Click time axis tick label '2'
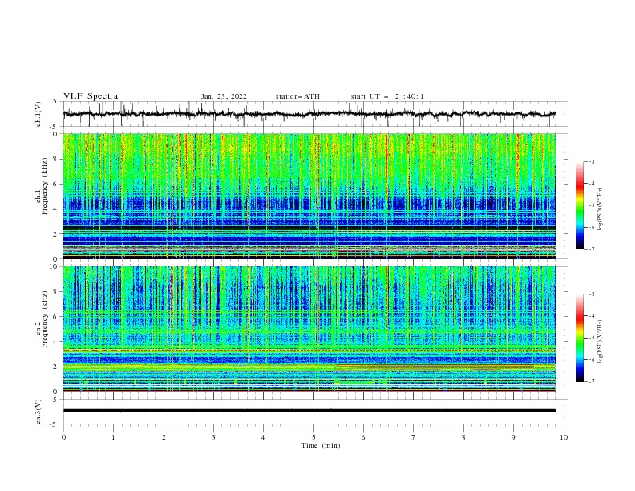Screen dimensions: 635x491 164,437
